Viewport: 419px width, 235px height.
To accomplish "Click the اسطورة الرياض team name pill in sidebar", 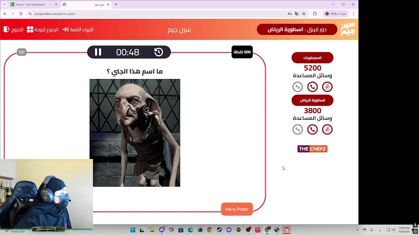I will [x=312, y=100].
